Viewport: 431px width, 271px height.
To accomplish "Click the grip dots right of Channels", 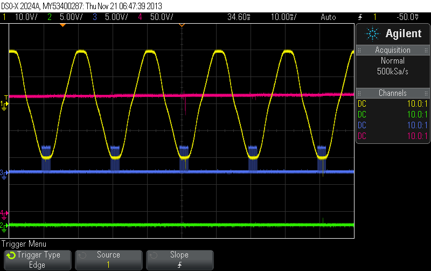I will point(426,93).
